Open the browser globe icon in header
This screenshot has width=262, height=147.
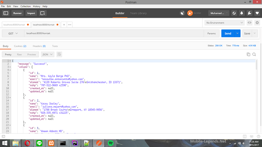click(x=234, y=13)
